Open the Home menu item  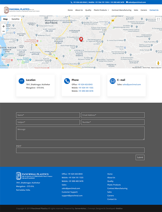click(x=70, y=10)
